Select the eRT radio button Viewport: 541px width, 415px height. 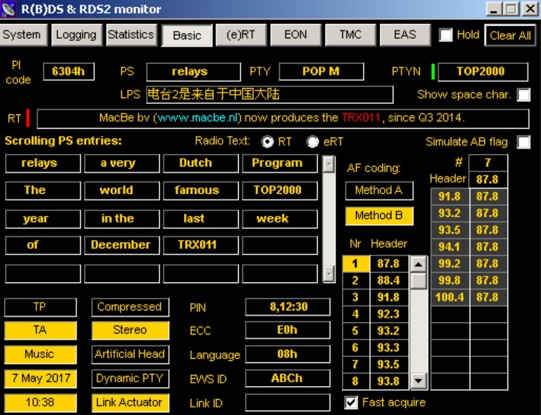(313, 142)
